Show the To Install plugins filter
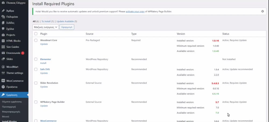269x122 pixels. [x=48, y=21]
